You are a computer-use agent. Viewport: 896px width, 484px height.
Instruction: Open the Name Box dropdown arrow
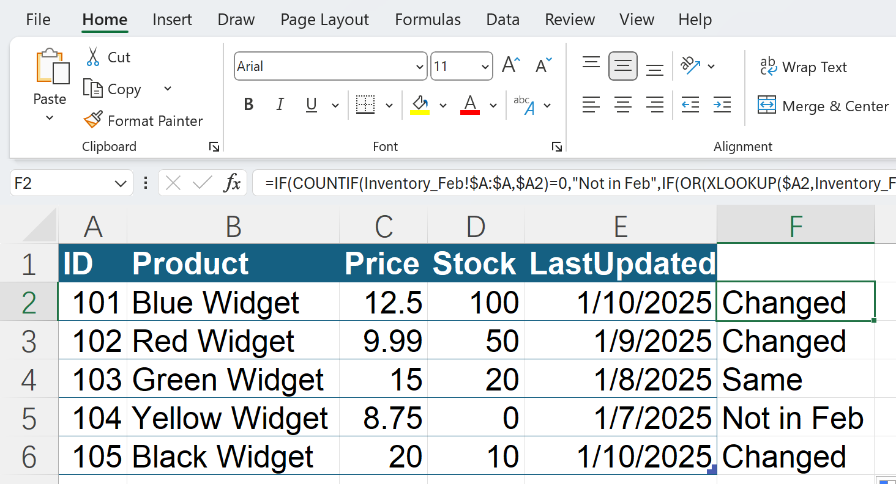click(x=120, y=183)
